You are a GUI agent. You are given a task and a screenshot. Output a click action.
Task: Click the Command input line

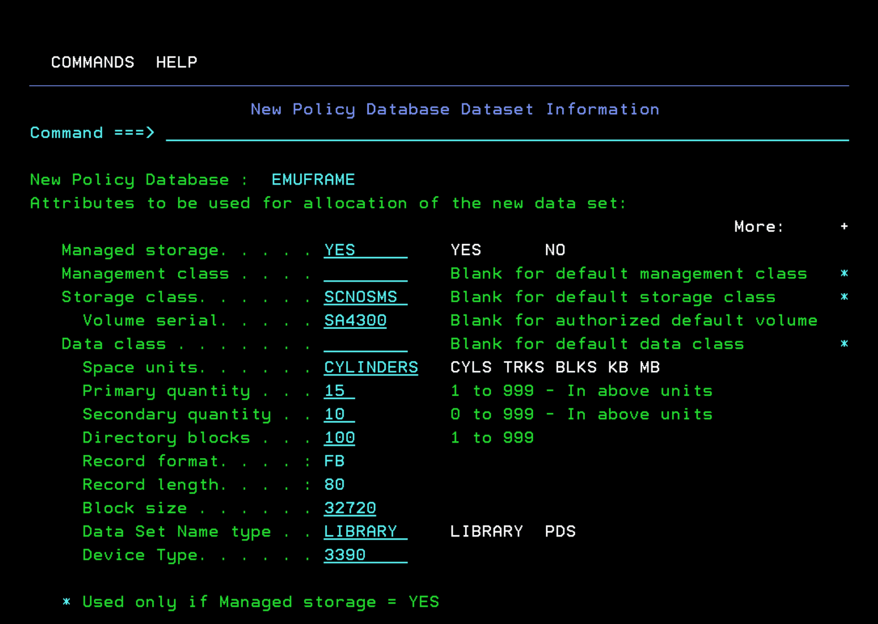point(506,133)
